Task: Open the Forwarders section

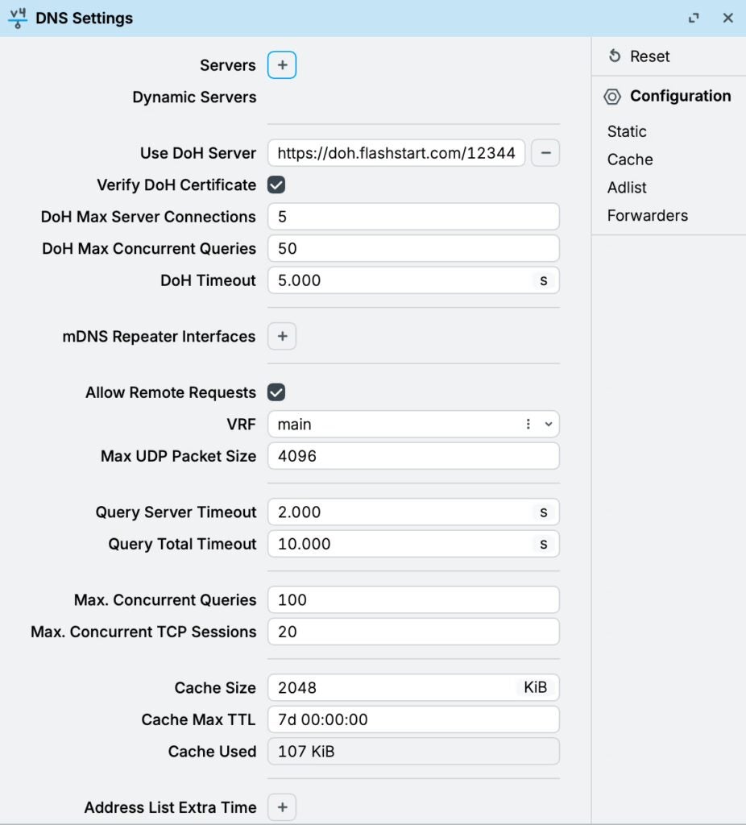Action: (648, 215)
